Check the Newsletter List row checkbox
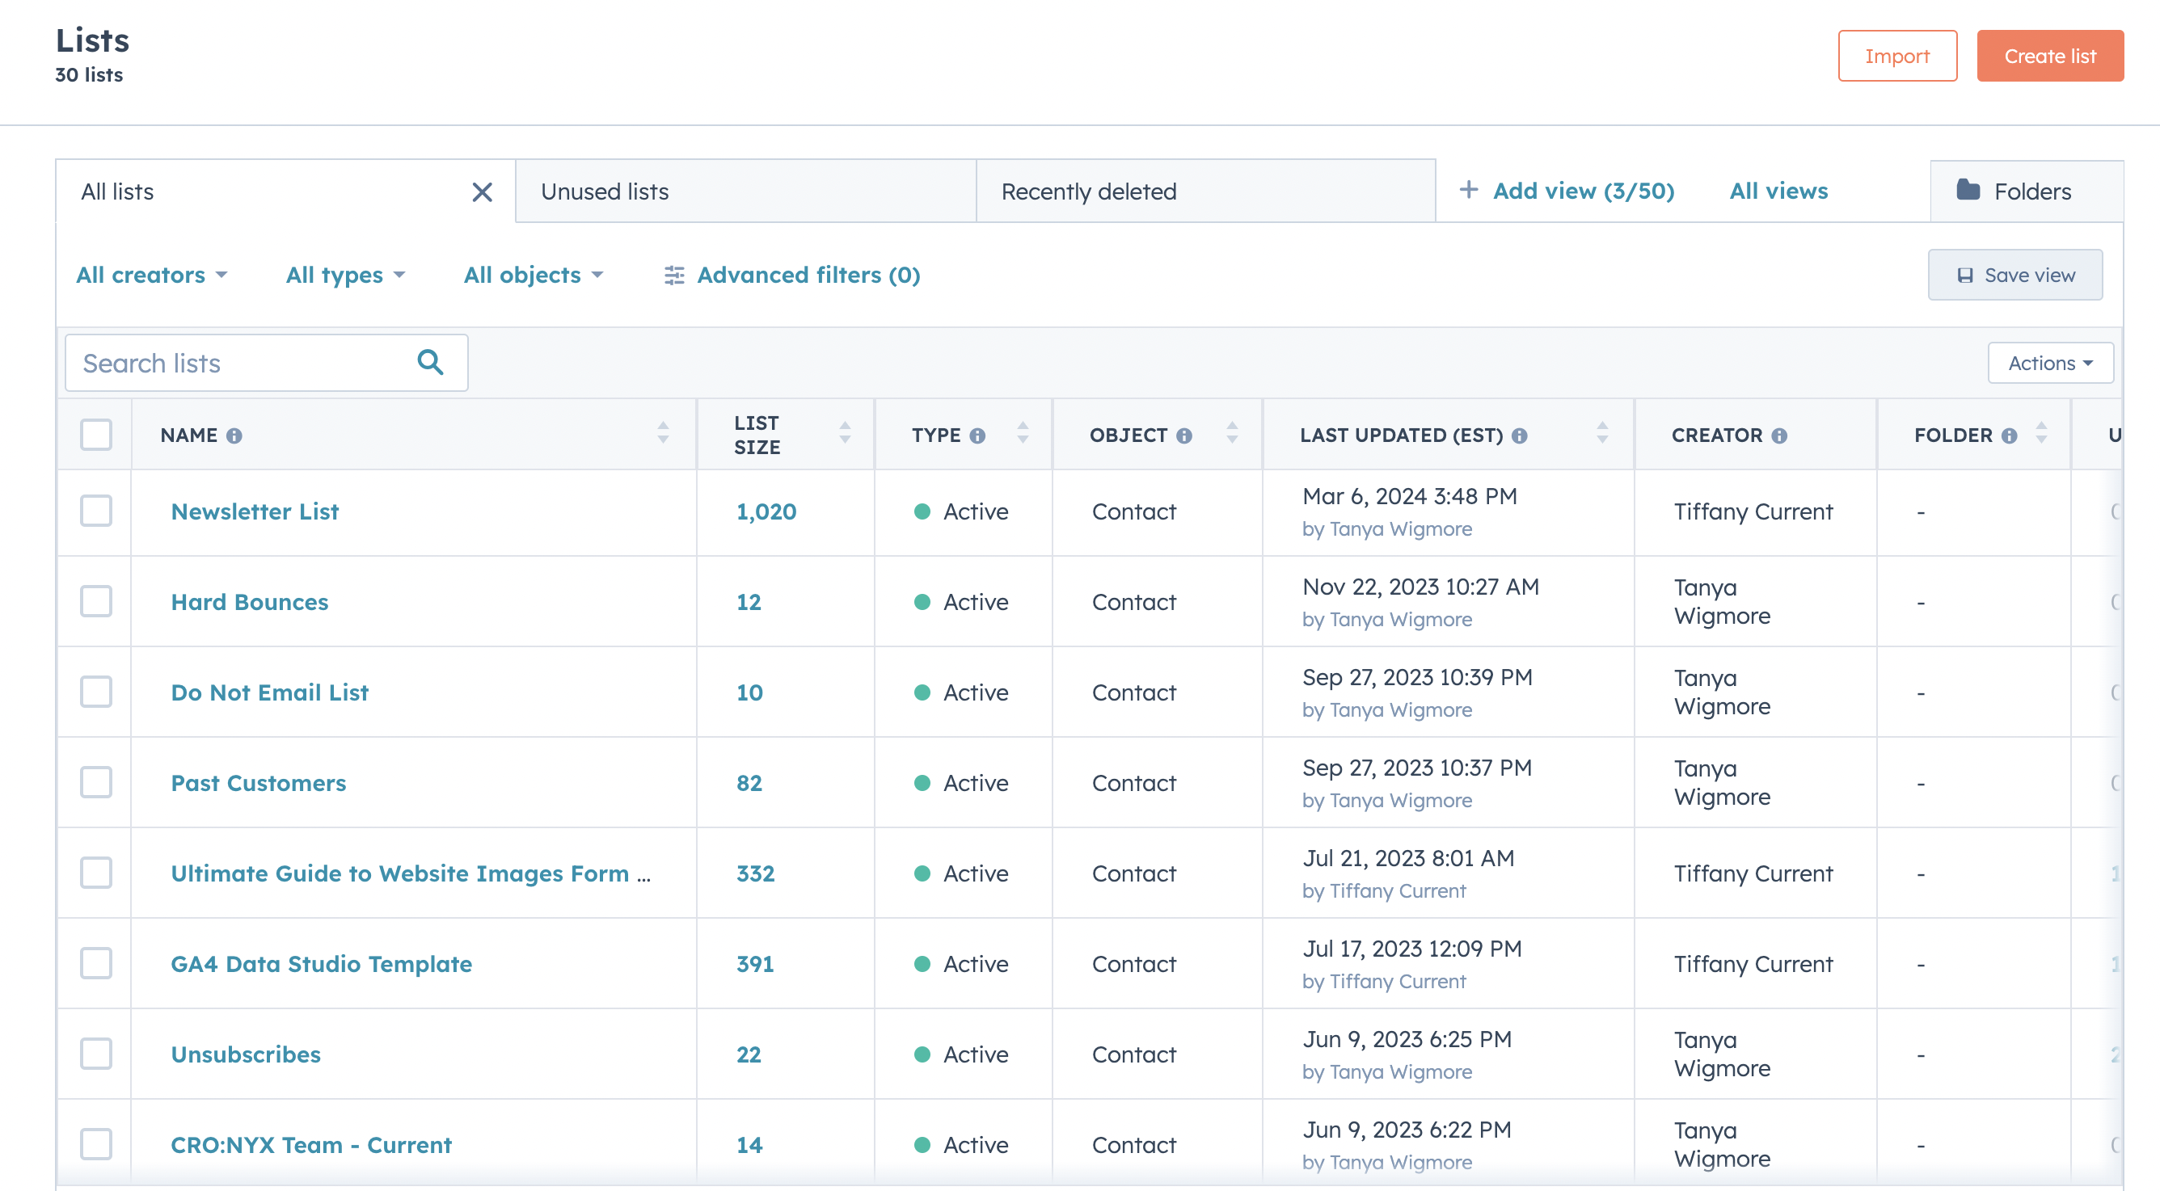This screenshot has height=1191, width=2160. pos(96,511)
